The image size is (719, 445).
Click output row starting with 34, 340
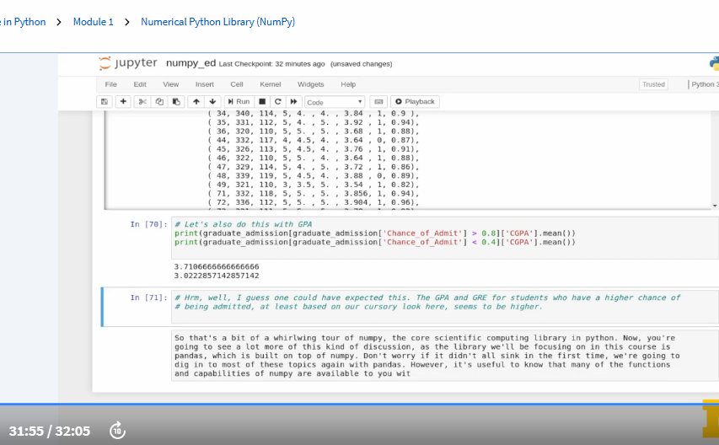314,114
